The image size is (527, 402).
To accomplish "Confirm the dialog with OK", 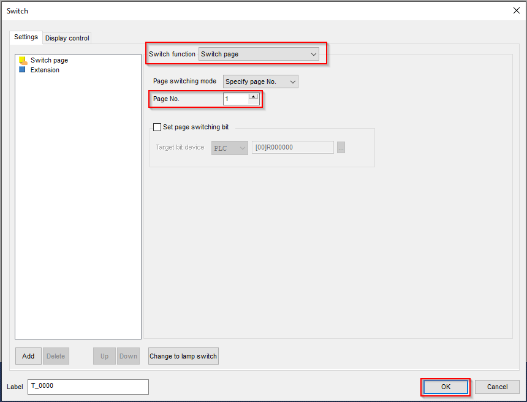I will click(x=445, y=387).
